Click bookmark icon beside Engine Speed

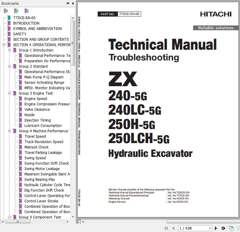point(20,99)
